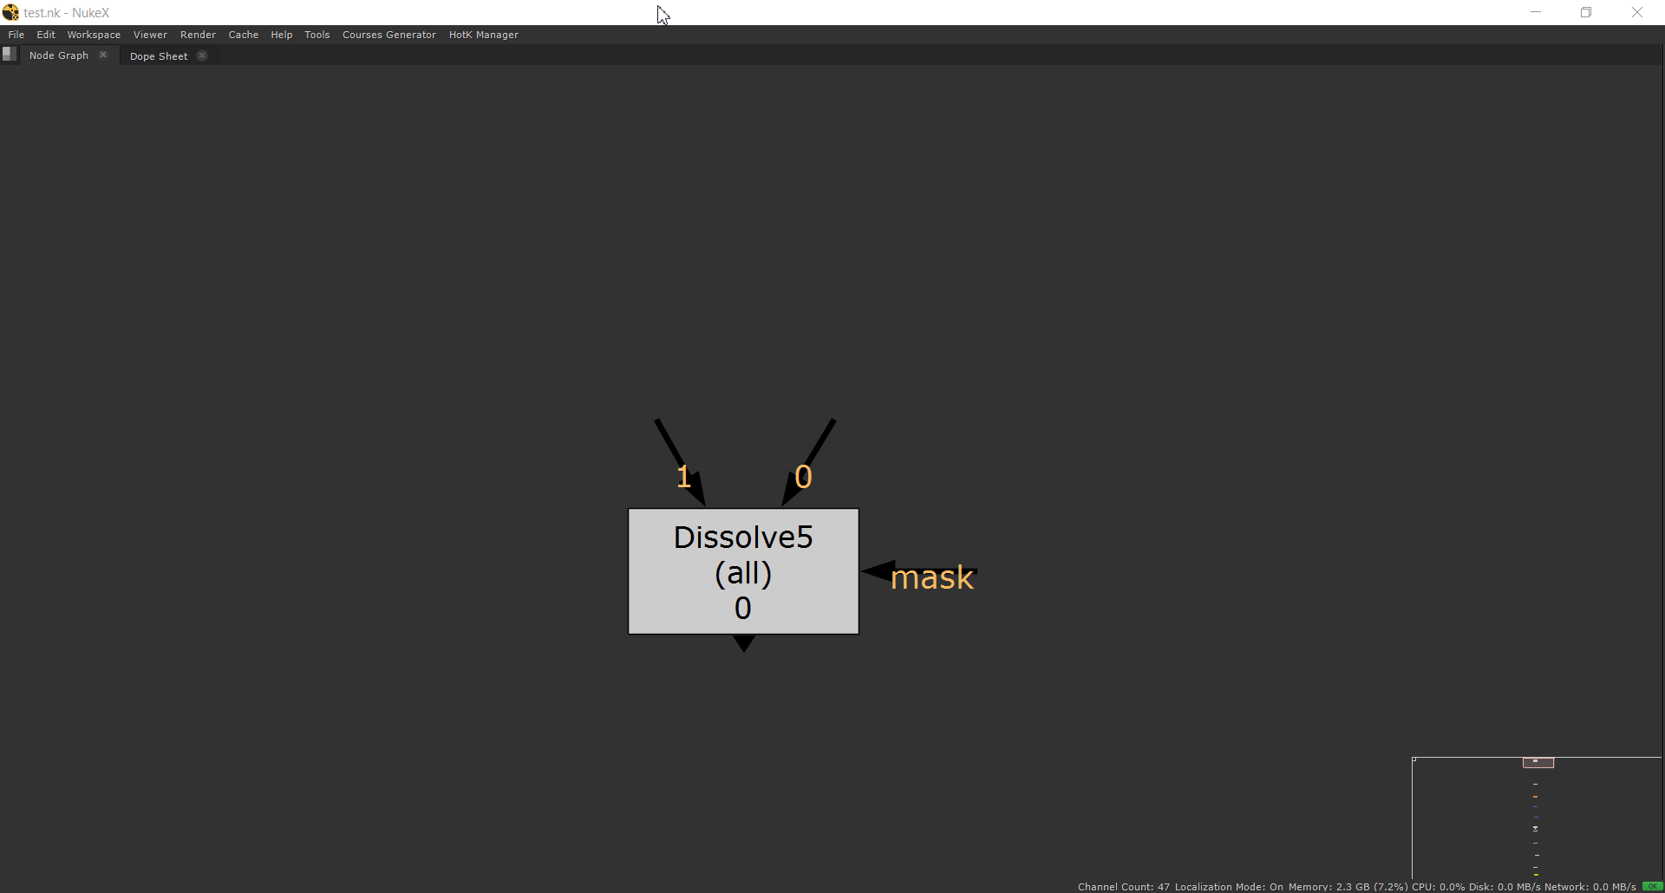
Task: Click the highlighted node marker in the minimap
Action: point(1536,763)
